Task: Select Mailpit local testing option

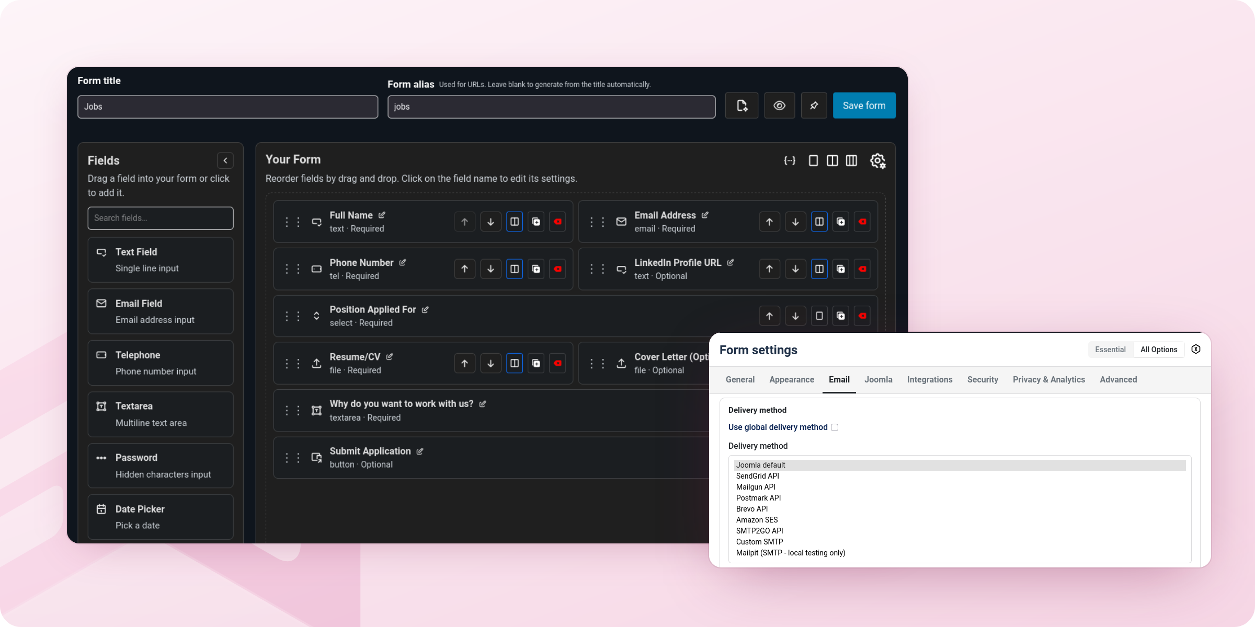Action: click(x=960, y=553)
